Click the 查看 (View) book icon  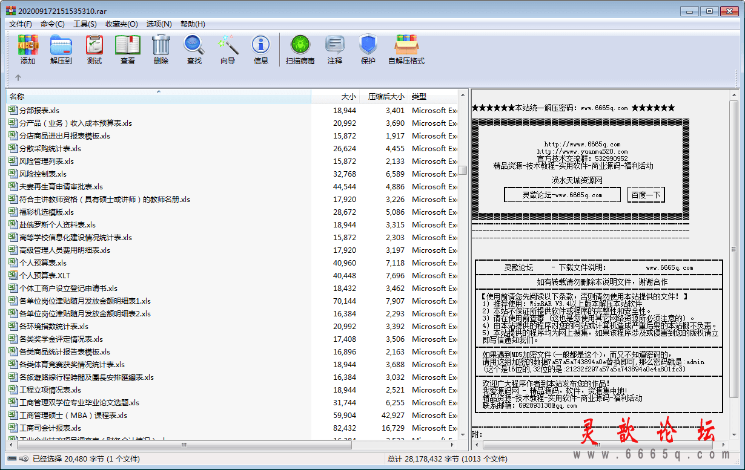click(x=128, y=45)
